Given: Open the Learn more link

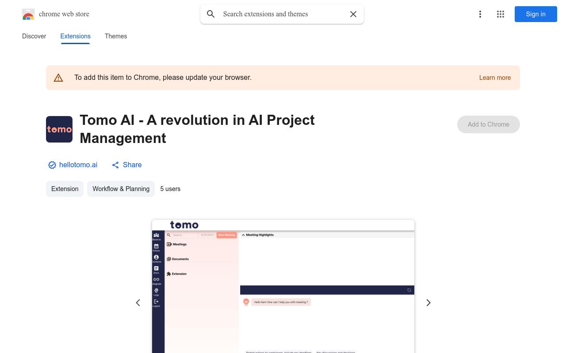Looking at the screenshot, I should click(495, 78).
